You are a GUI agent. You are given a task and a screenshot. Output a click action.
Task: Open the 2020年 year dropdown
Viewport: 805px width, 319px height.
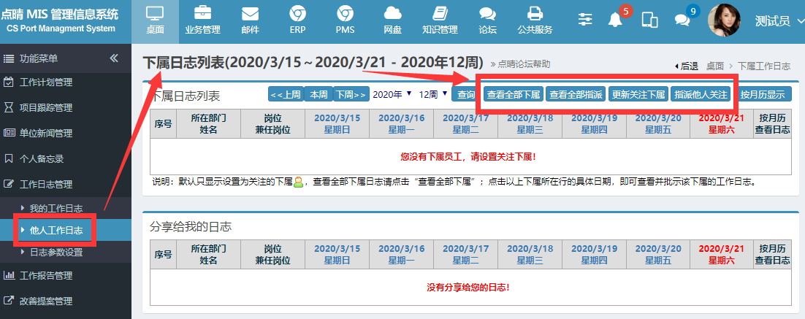click(392, 94)
